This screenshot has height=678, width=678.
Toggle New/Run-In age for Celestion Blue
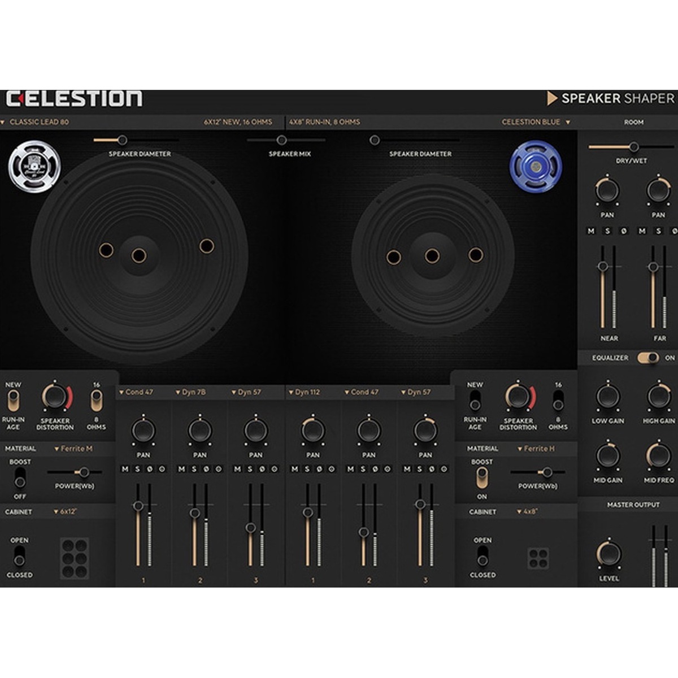pyautogui.click(x=475, y=402)
